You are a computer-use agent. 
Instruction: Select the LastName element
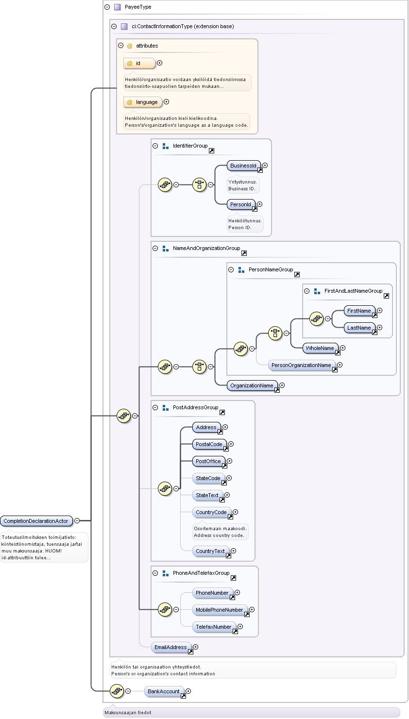tap(359, 328)
